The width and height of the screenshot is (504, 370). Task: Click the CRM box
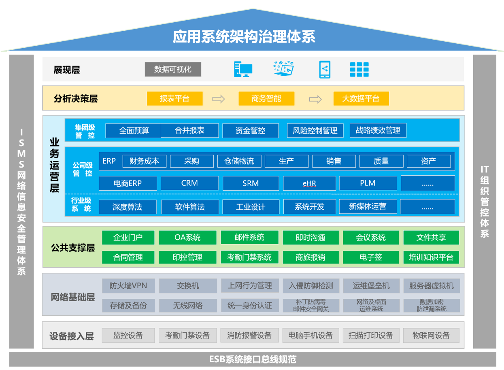click(190, 183)
